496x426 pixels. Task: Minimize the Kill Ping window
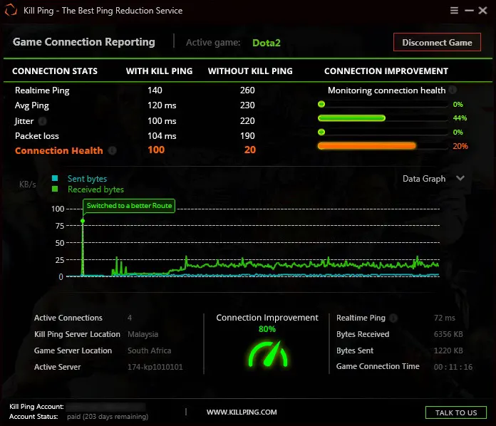469,11
